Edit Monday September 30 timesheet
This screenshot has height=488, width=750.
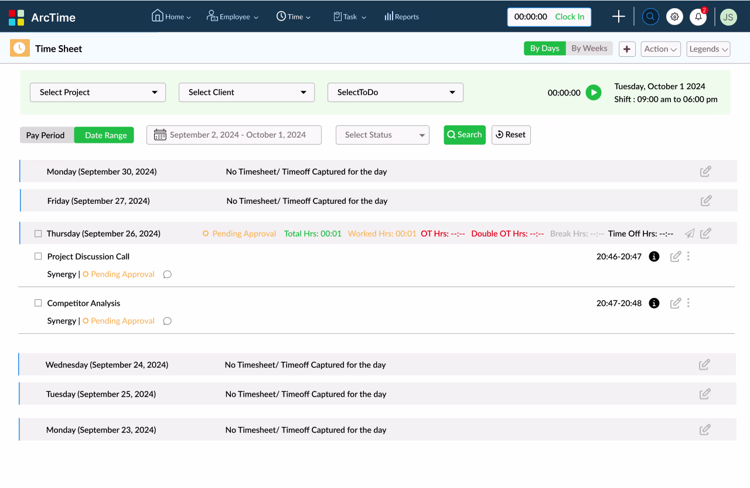point(705,172)
